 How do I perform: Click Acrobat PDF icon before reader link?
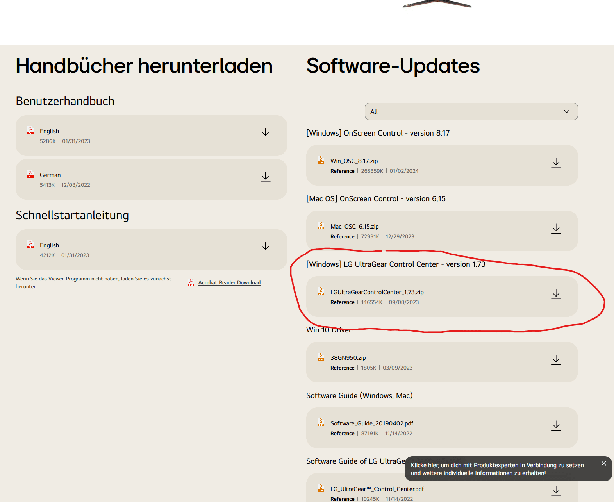(x=191, y=282)
